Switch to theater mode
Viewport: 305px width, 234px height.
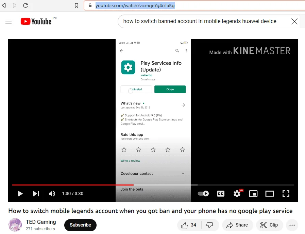(x=270, y=193)
